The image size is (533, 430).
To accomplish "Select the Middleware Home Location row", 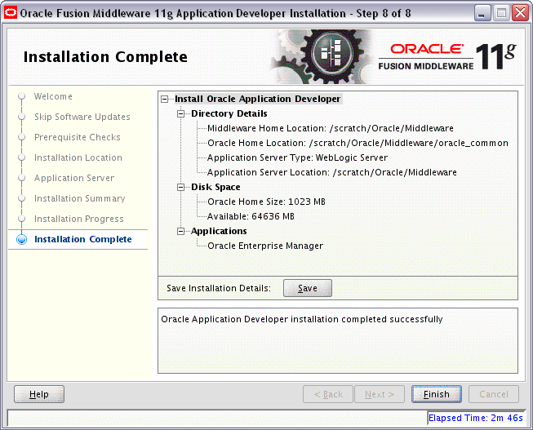I will click(x=331, y=128).
